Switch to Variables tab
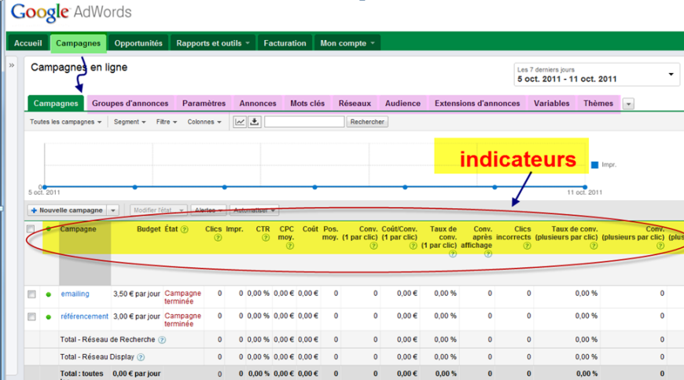684x380 pixels. (551, 104)
